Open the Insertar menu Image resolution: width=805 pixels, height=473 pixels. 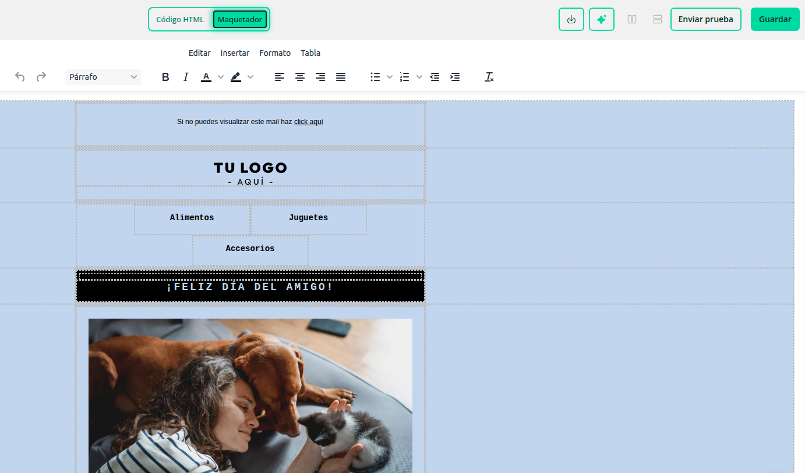point(235,53)
